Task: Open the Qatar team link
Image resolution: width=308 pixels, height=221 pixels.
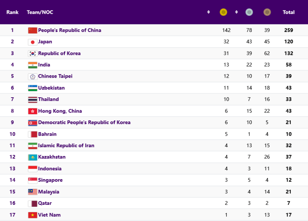Action: pyautogui.click(x=45, y=203)
